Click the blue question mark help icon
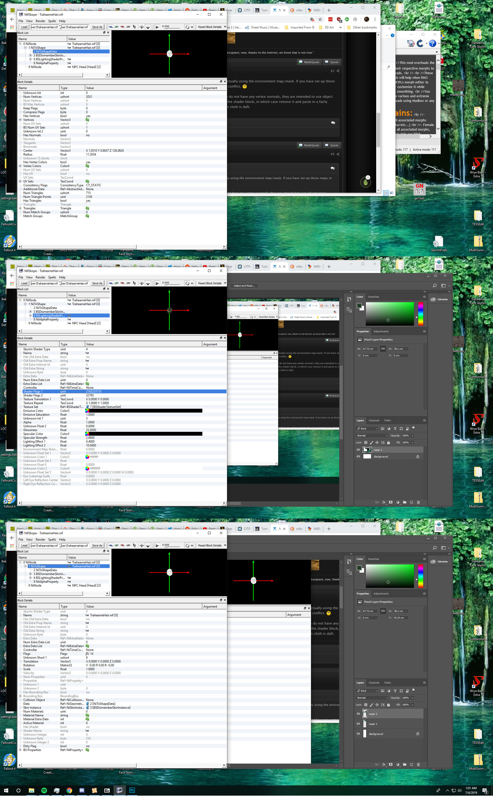The width and height of the screenshot is (493, 800). (x=432, y=43)
